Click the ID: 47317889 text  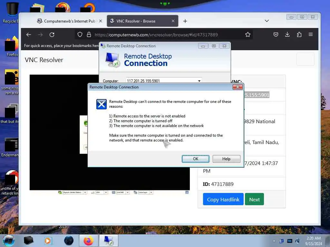218,184
